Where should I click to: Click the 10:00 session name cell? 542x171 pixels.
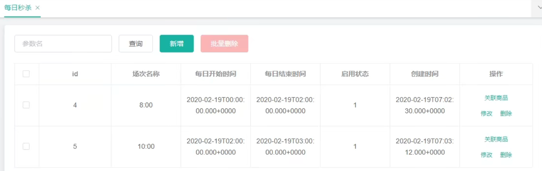[146, 147]
